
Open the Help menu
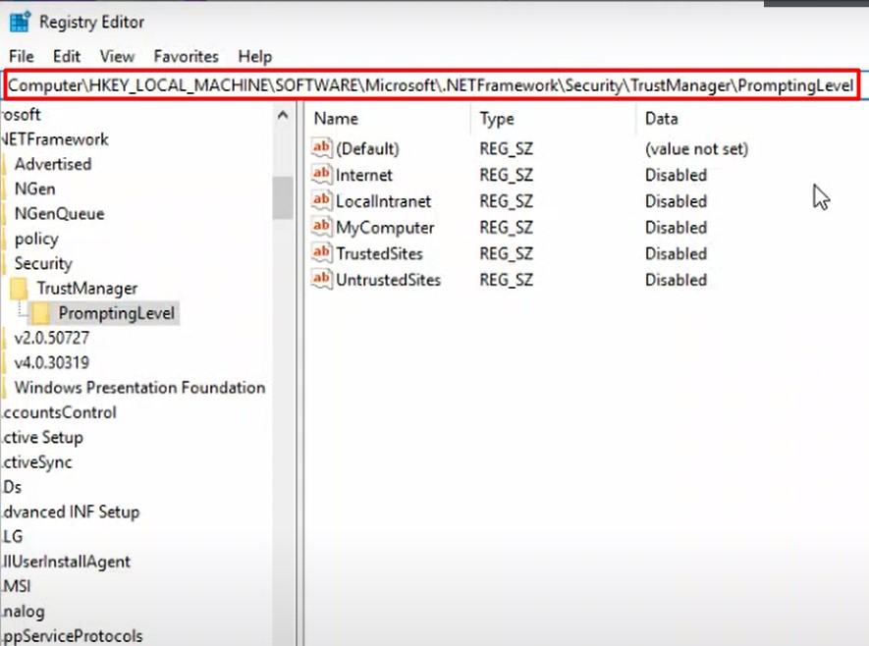pyautogui.click(x=255, y=57)
